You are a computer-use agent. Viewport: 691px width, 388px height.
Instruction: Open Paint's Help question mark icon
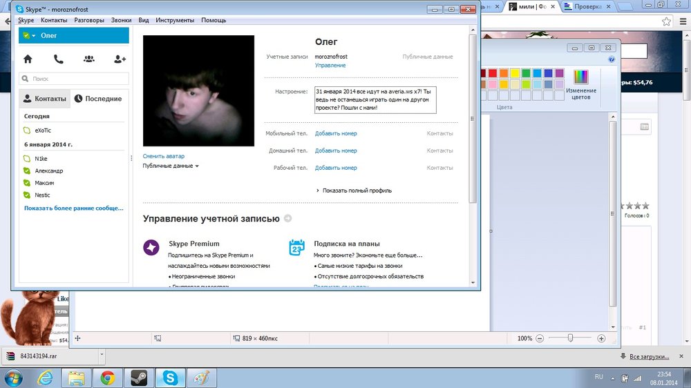612,60
